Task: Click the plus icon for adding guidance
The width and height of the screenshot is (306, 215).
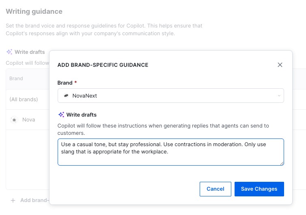Action: (13, 200)
